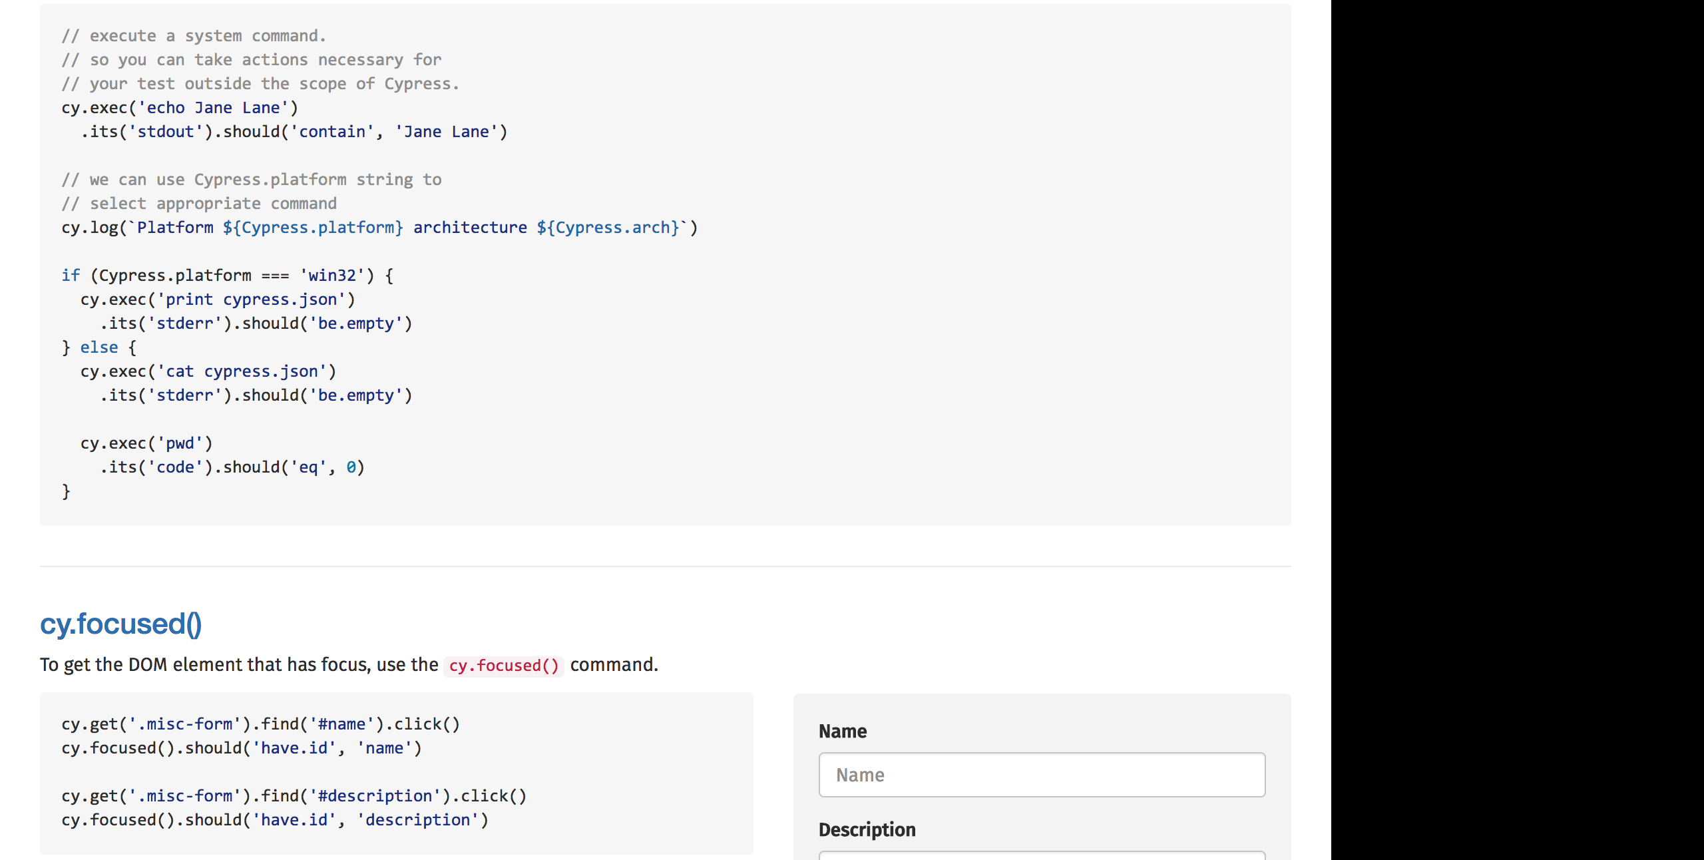Click the comment '// your test outside the scope of Cypress.'
Screen dimensions: 1704x860
(260, 84)
